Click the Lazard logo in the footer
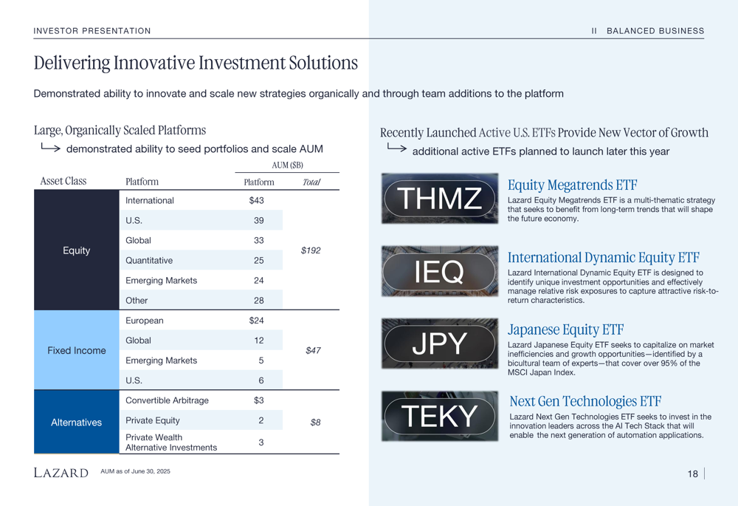Screen dimensions: 738x506 (x=61, y=473)
